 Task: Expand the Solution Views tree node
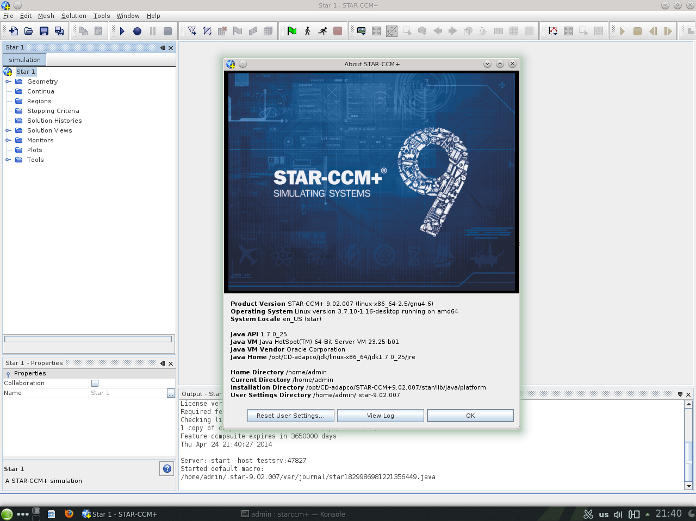tap(8, 130)
